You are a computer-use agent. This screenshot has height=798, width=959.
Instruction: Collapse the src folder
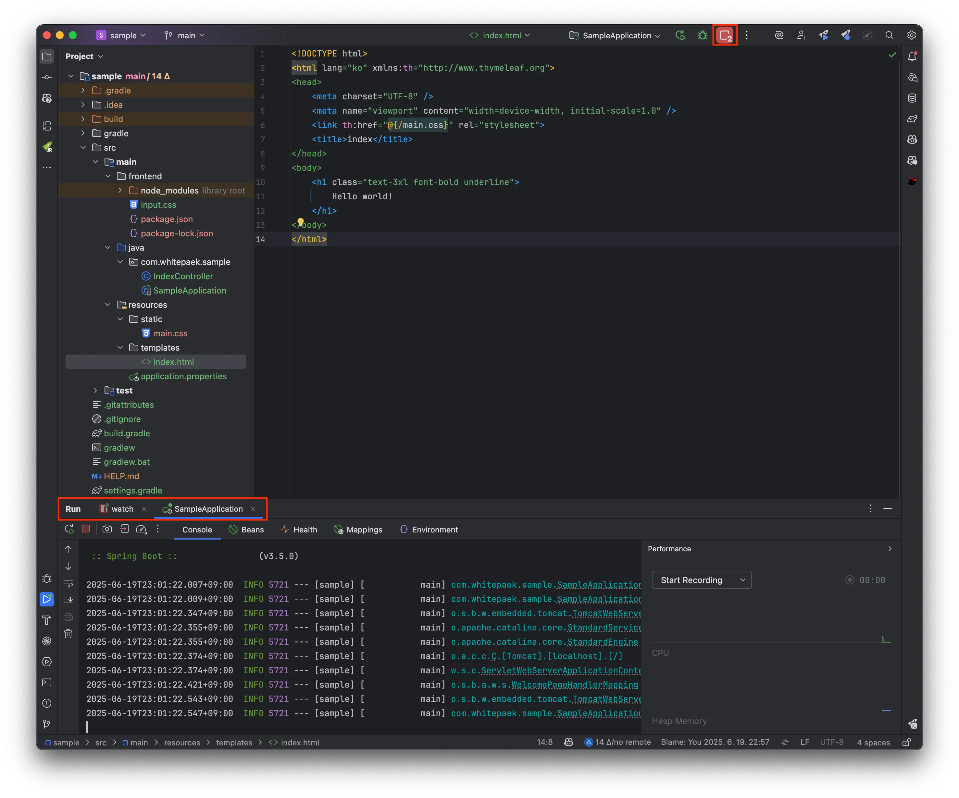click(x=83, y=147)
